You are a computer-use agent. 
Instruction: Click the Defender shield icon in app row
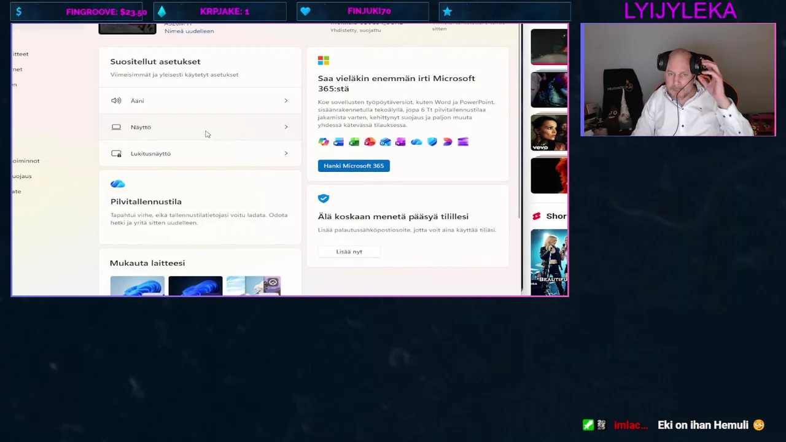(432, 142)
